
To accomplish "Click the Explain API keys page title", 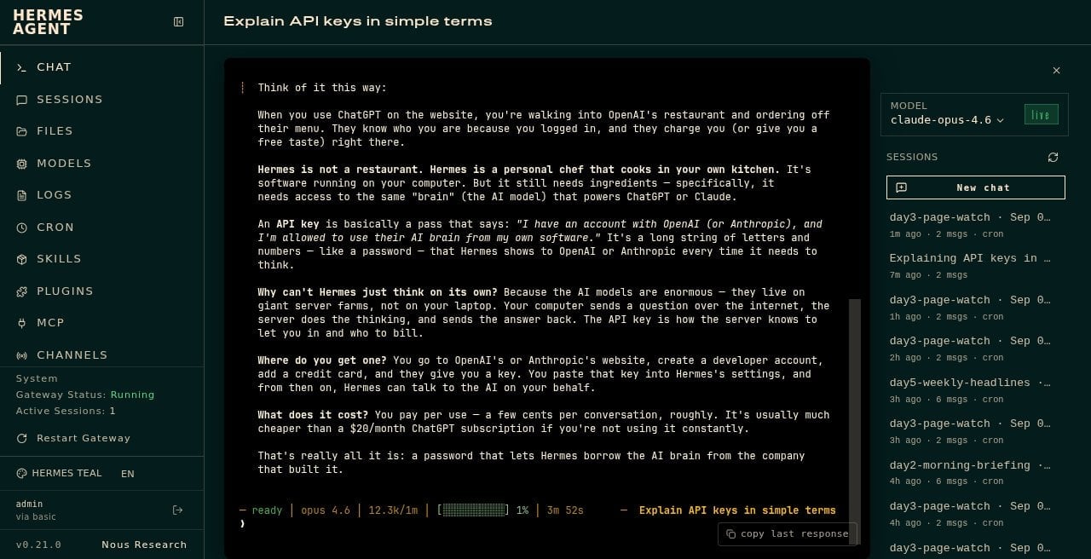I will coord(358,21).
